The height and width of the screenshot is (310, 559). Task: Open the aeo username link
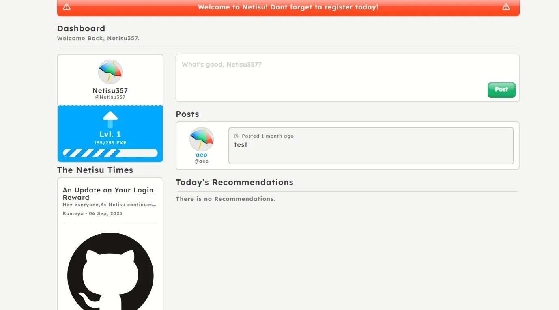[x=202, y=155]
